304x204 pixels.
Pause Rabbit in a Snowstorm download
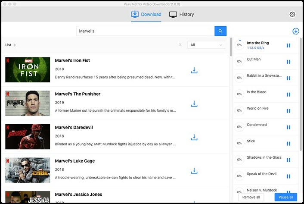pyautogui.click(x=288, y=78)
